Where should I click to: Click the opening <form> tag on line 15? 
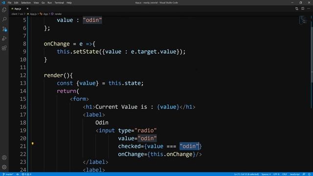(x=79, y=99)
